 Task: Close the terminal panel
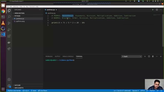[x=161, y=56]
